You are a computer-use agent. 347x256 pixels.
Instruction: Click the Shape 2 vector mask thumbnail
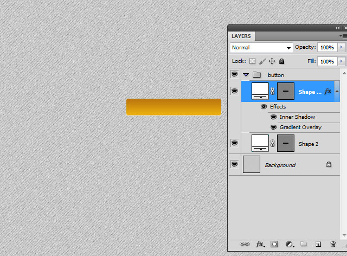click(286, 143)
